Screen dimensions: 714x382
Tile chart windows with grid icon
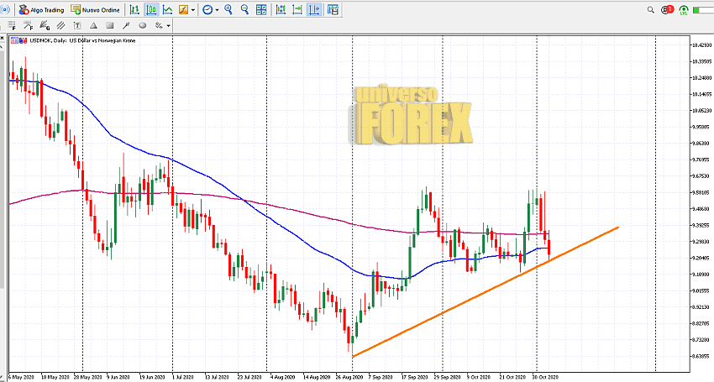click(x=263, y=10)
